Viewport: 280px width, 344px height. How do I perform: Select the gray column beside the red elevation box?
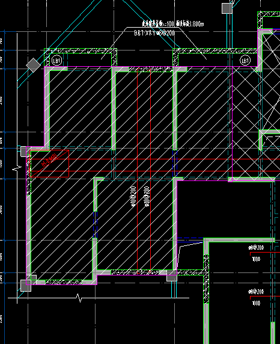(x=23, y=151)
